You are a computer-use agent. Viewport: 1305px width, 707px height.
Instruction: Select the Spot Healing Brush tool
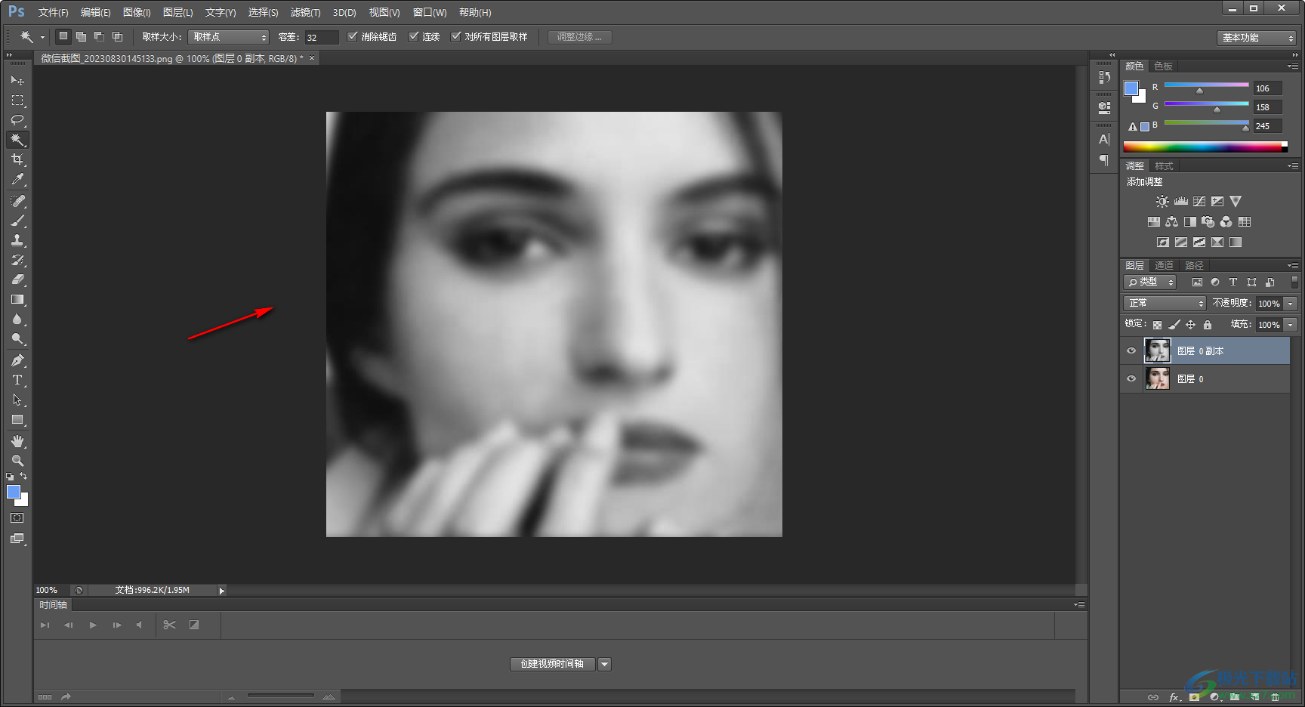tap(17, 201)
